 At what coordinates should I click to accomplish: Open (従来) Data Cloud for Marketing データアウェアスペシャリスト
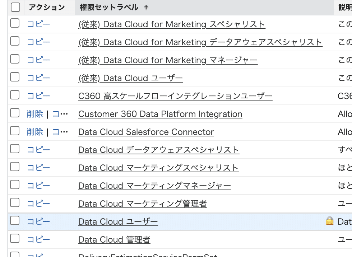pyautogui.click(x=200, y=42)
